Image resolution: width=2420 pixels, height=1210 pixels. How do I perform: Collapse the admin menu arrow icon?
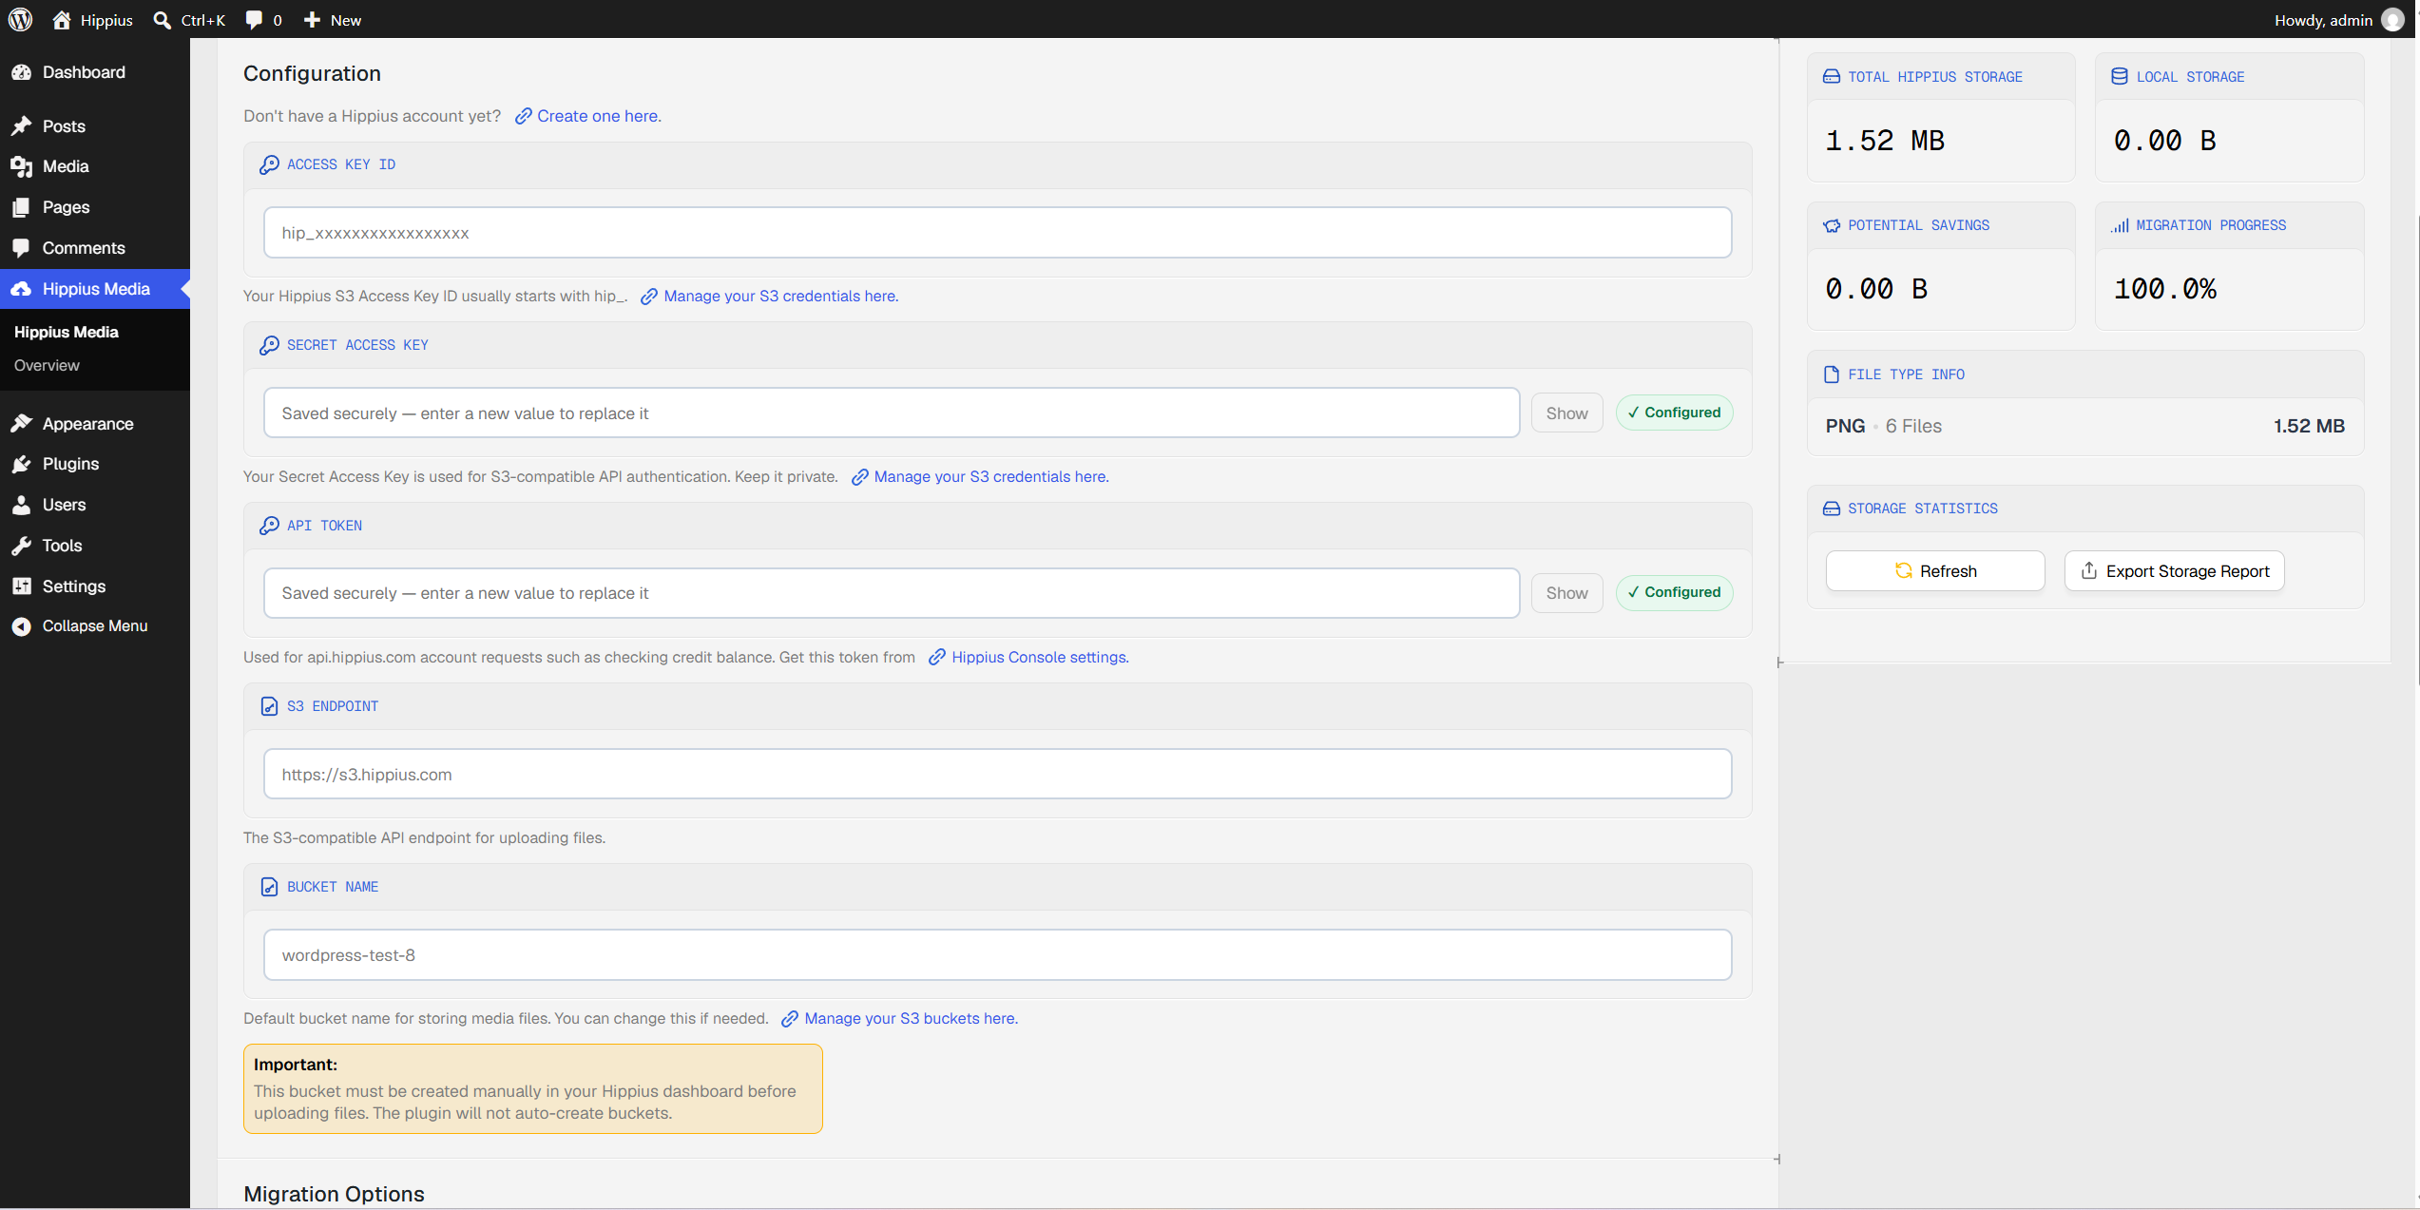22,626
